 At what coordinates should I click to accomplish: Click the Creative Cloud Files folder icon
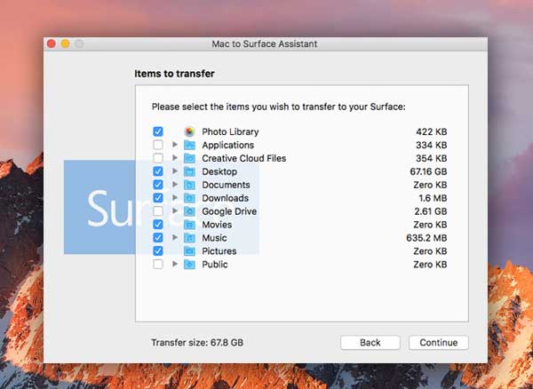tap(189, 158)
